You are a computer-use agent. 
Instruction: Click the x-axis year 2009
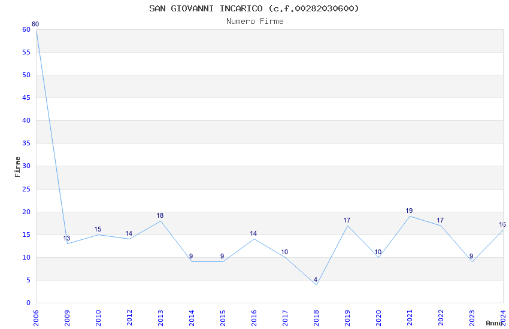[67, 318]
